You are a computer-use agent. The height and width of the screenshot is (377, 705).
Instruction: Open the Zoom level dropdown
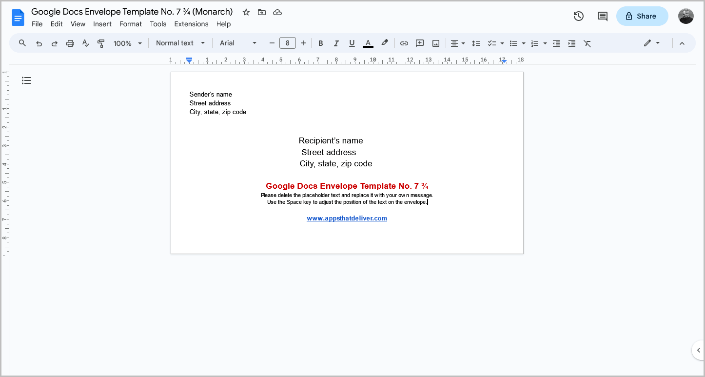click(127, 43)
